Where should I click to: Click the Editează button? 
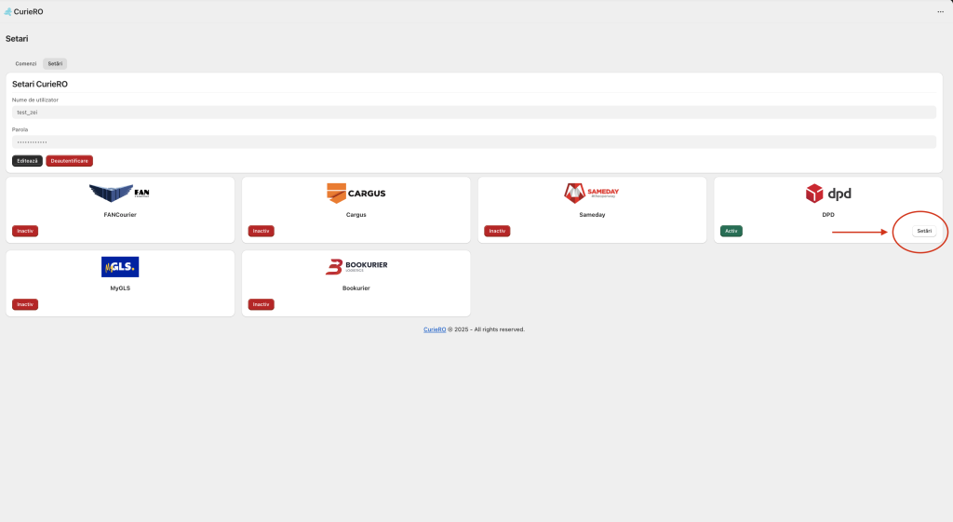(x=27, y=161)
